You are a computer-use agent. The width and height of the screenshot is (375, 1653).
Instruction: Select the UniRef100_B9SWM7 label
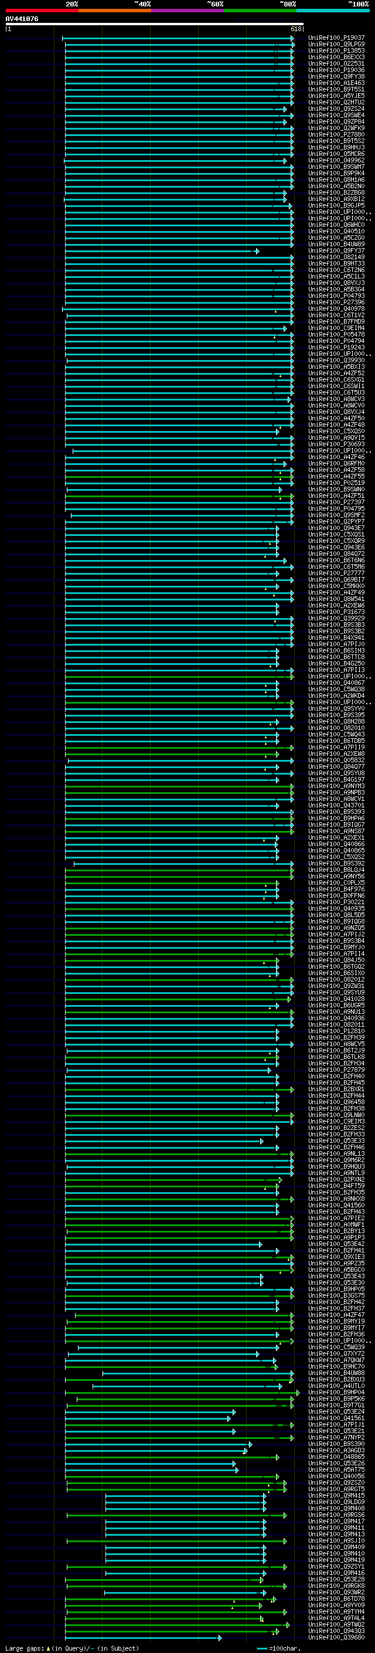tap(336, 167)
